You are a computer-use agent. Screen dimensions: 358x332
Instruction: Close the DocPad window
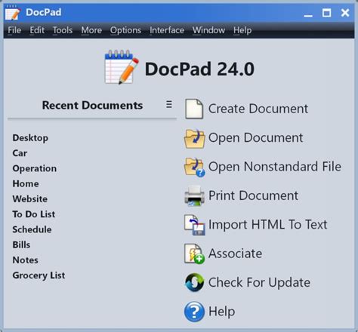point(345,13)
